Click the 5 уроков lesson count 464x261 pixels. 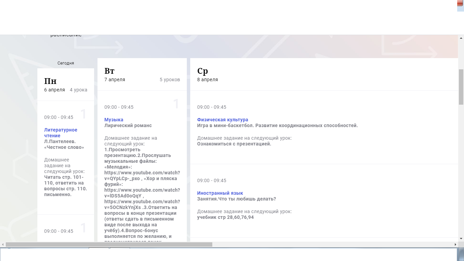click(x=170, y=80)
